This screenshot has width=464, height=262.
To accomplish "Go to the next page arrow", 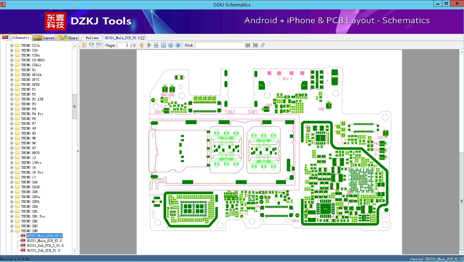I will click(149, 45).
